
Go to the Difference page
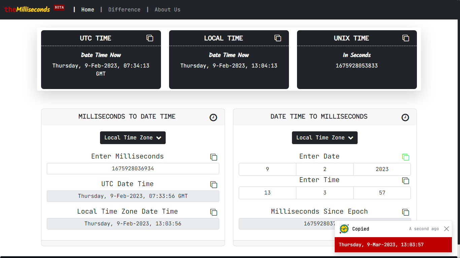click(x=124, y=9)
